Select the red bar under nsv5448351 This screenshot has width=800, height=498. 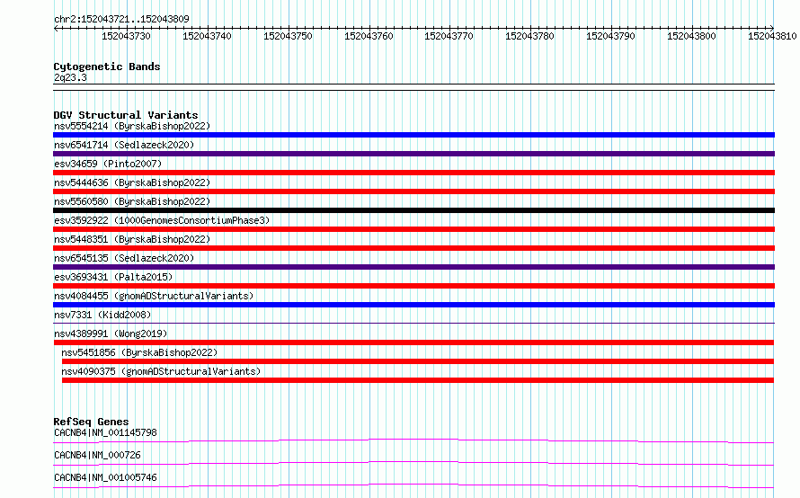tap(413, 248)
